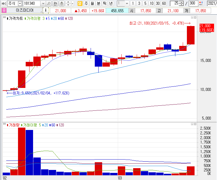Image resolution: width=217 pixels, height=180 pixels.
Task: Expand the stock code history dropdown
Action: tap(43, 4)
